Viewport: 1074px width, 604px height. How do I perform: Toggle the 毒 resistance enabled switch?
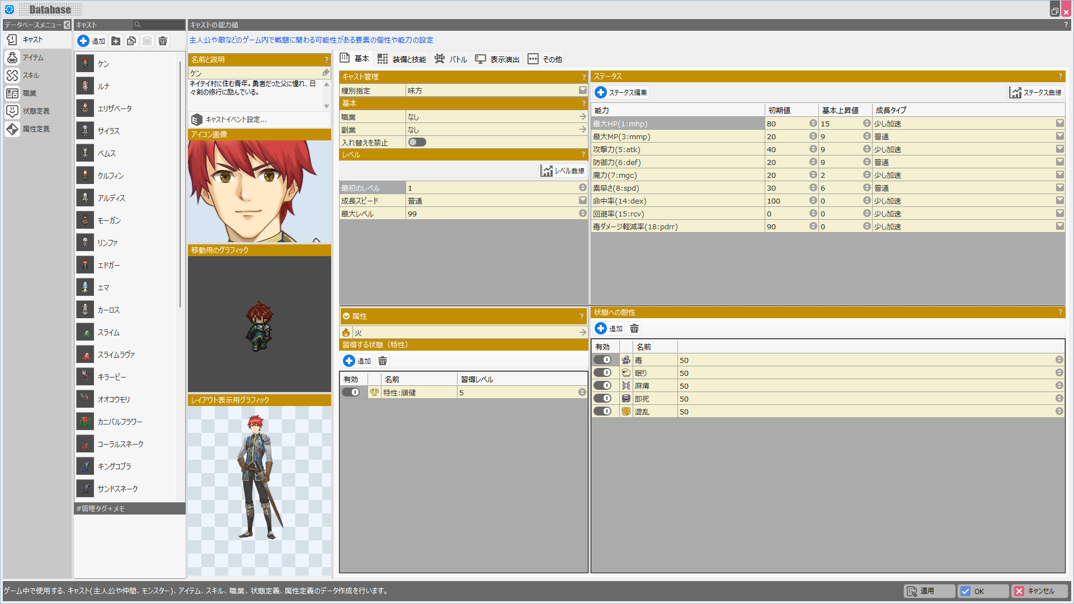[x=602, y=360]
